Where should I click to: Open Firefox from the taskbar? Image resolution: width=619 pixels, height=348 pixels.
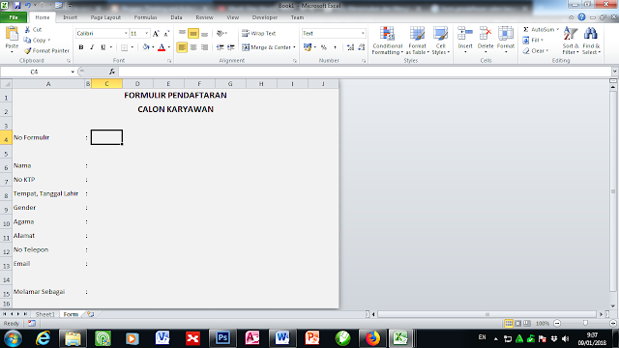click(x=372, y=338)
